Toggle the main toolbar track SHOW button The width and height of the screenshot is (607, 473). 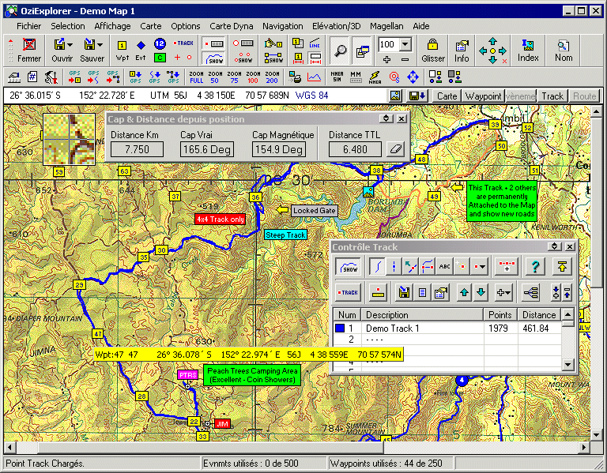tap(214, 58)
